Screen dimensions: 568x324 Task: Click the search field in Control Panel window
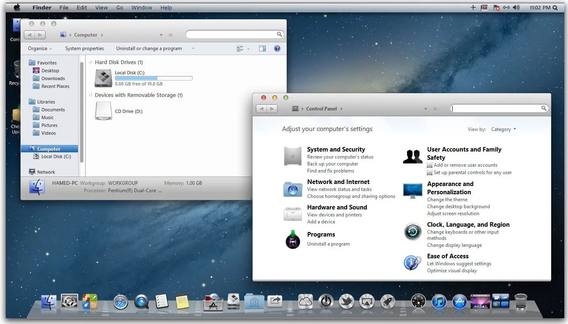[x=499, y=108]
